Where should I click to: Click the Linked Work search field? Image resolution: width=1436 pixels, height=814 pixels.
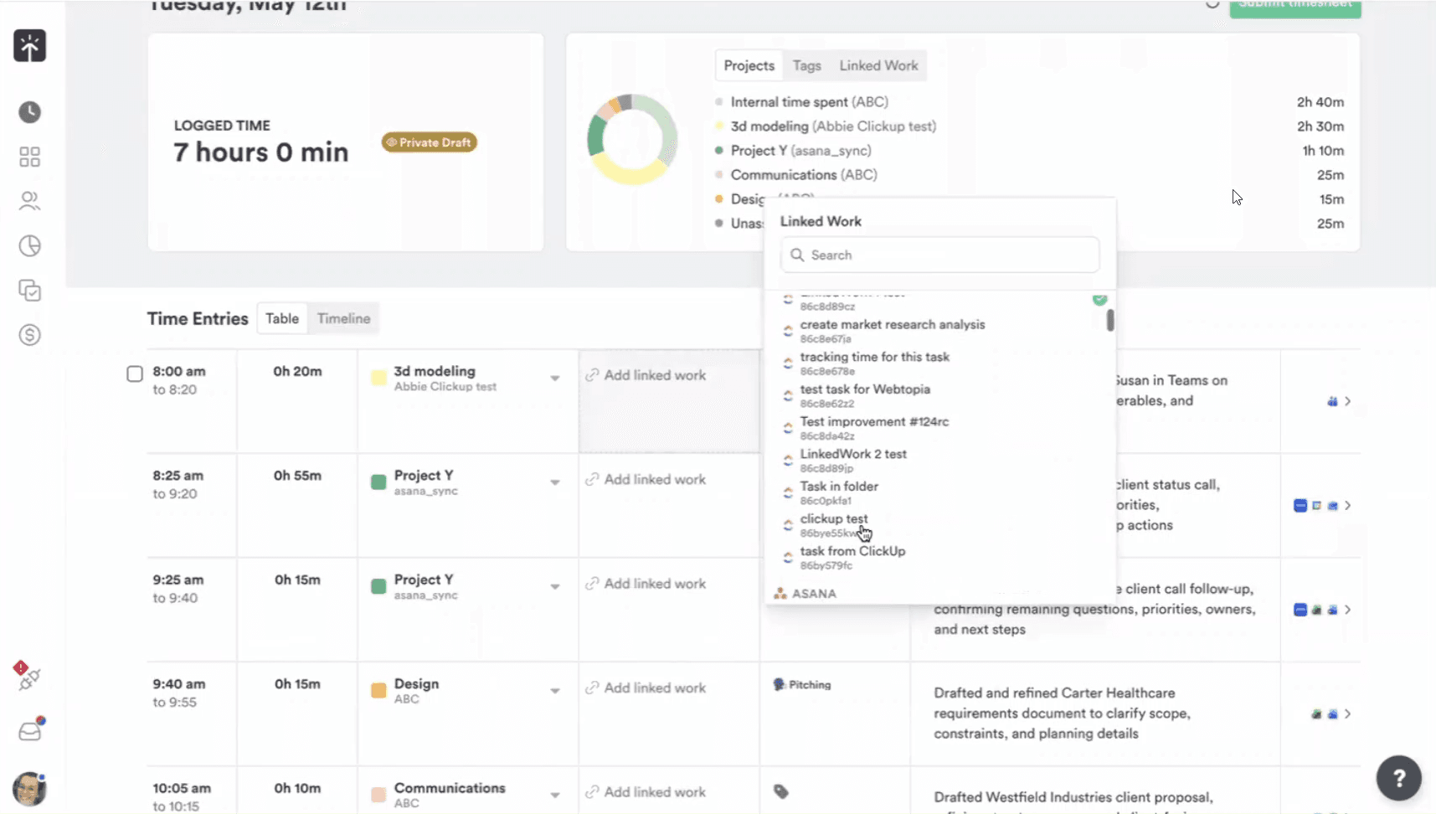point(939,255)
